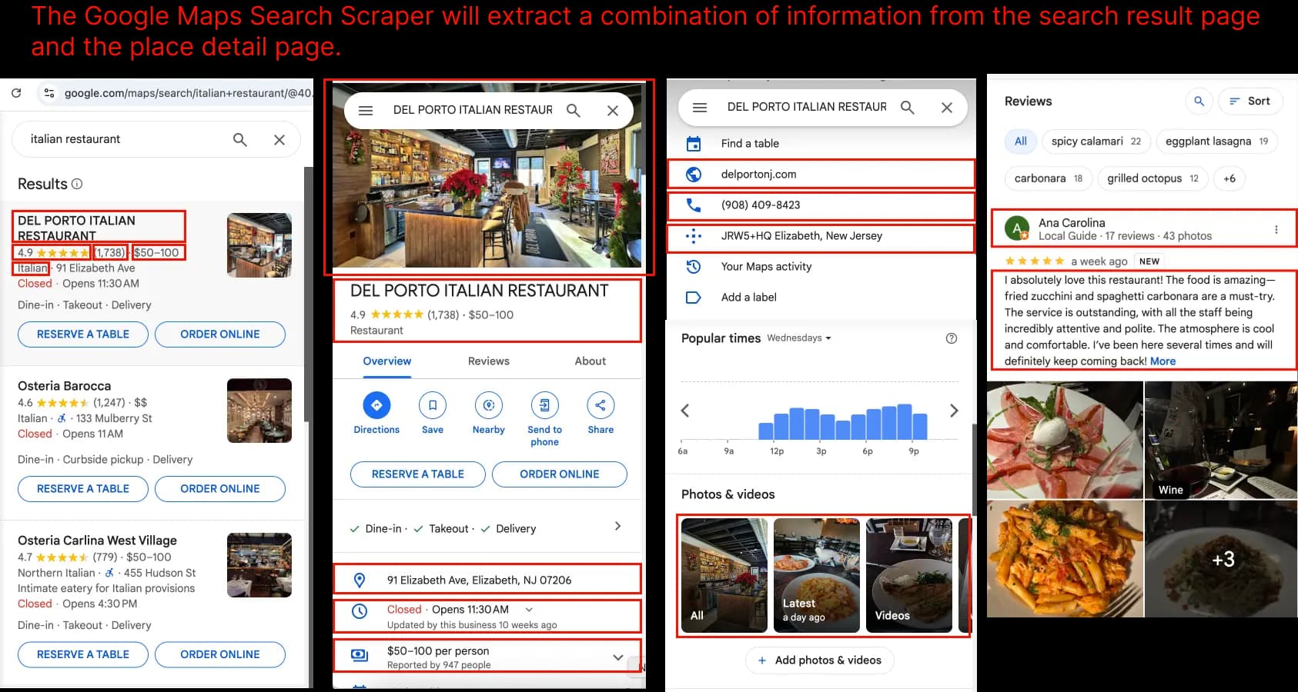The width and height of the screenshot is (1298, 692).
Task: Open hamburger menu above 'Find a table'
Action: (x=700, y=108)
